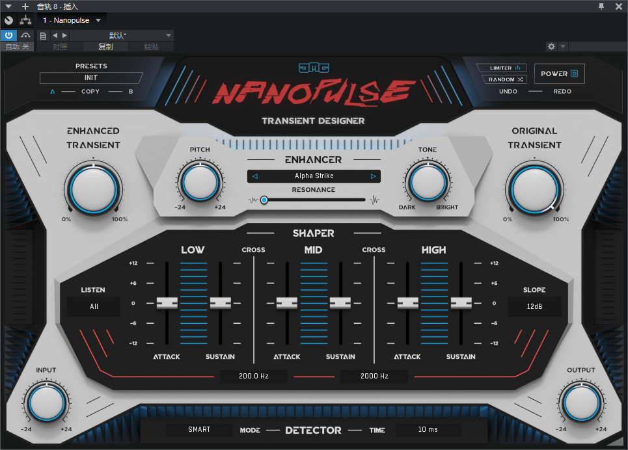Viewport: 628px width, 450px height.
Task: Close the plugin window
Action: point(619,7)
